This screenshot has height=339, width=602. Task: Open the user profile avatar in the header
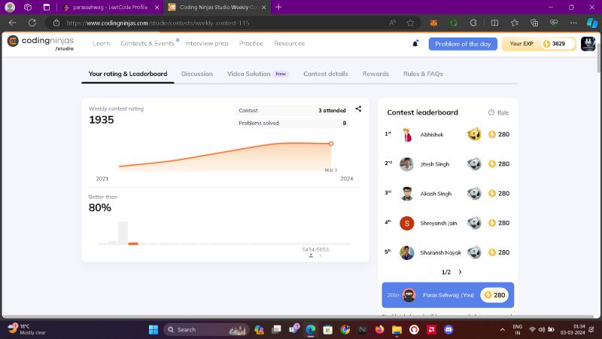[588, 44]
